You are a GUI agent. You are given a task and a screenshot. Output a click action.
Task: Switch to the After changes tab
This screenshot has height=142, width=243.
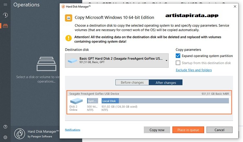(166, 82)
